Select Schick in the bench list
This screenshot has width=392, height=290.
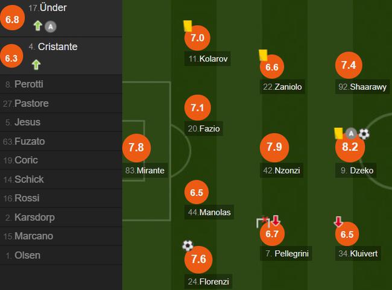(x=61, y=179)
